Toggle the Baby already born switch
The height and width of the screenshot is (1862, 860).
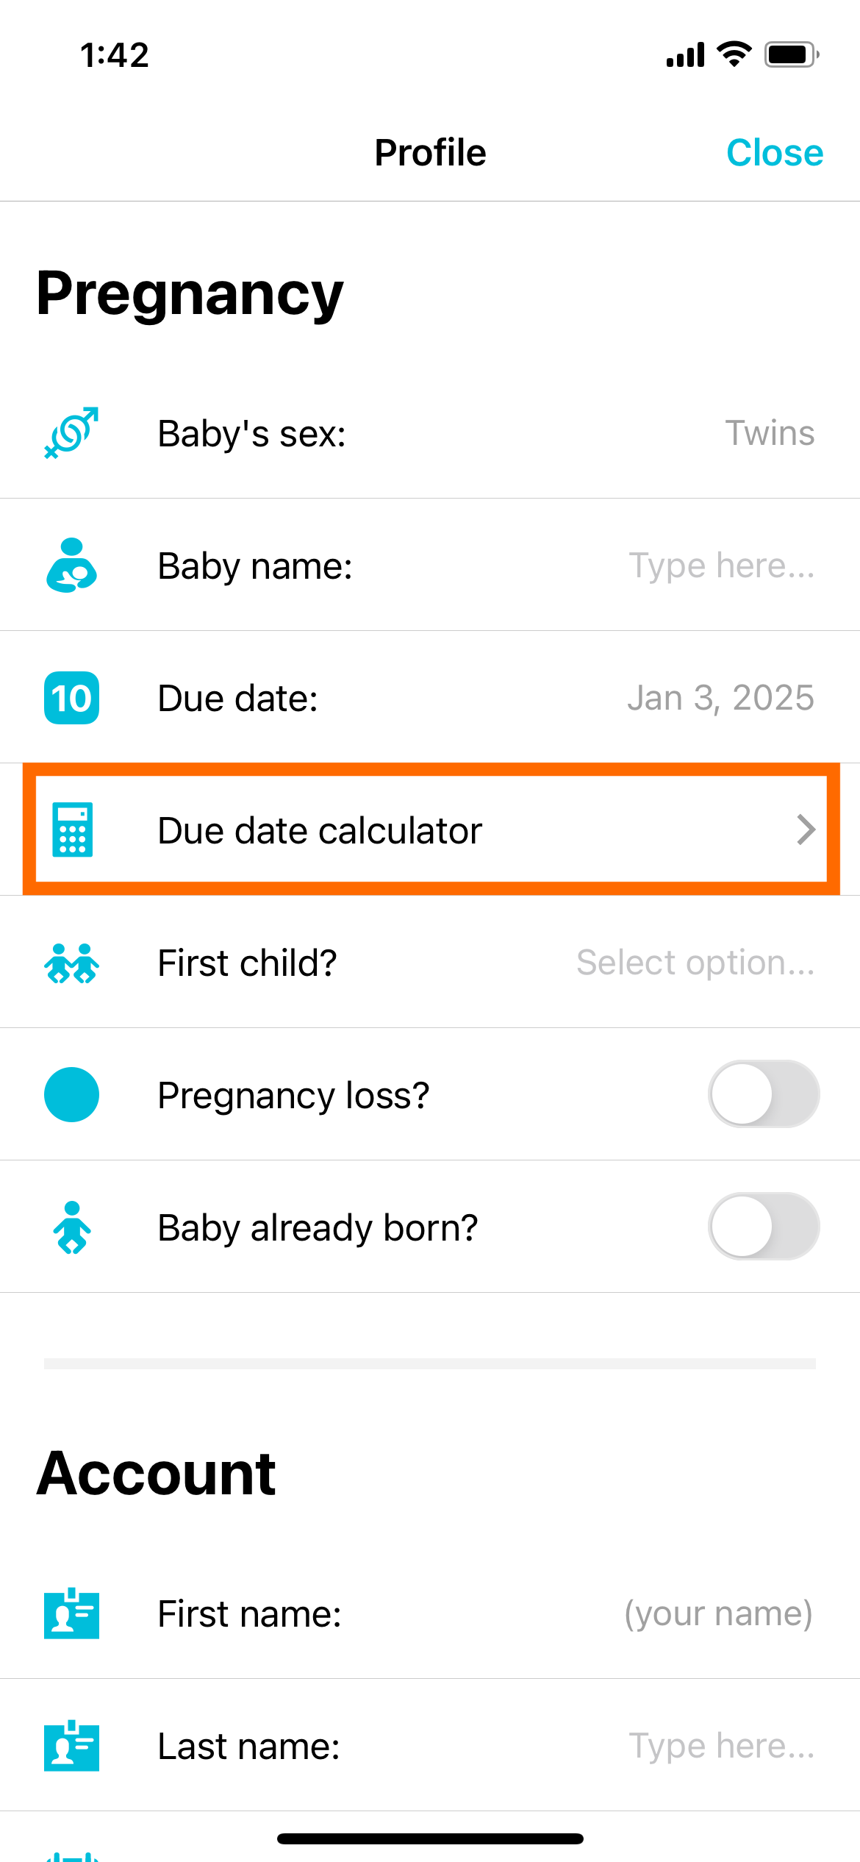tap(763, 1227)
